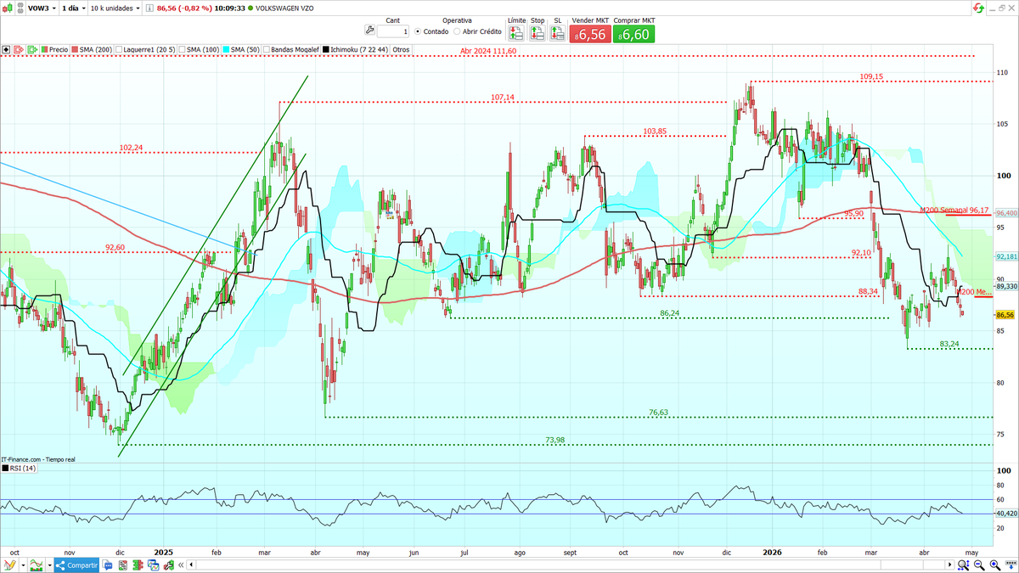Click the zoom out magnifier icon
Image resolution: width=1019 pixels, height=573 pixels.
pyautogui.click(x=979, y=565)
